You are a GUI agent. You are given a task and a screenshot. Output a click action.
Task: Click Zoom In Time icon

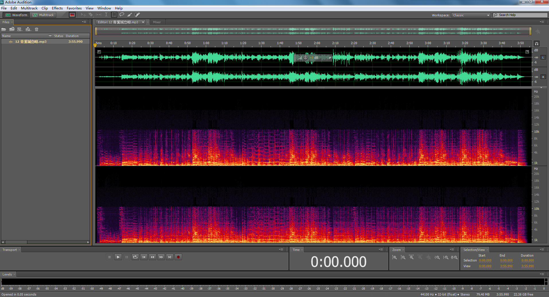pos(411,257)
